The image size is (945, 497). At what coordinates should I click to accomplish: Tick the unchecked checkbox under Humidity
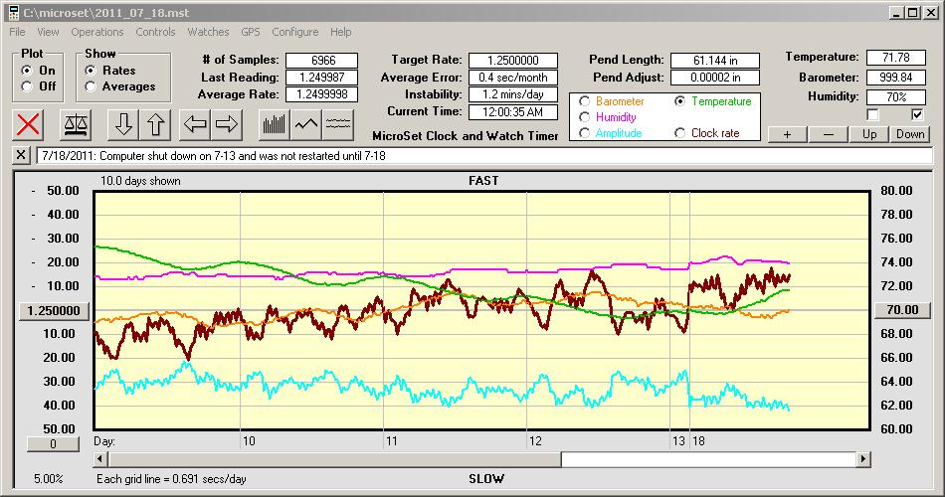click(872, 114)
